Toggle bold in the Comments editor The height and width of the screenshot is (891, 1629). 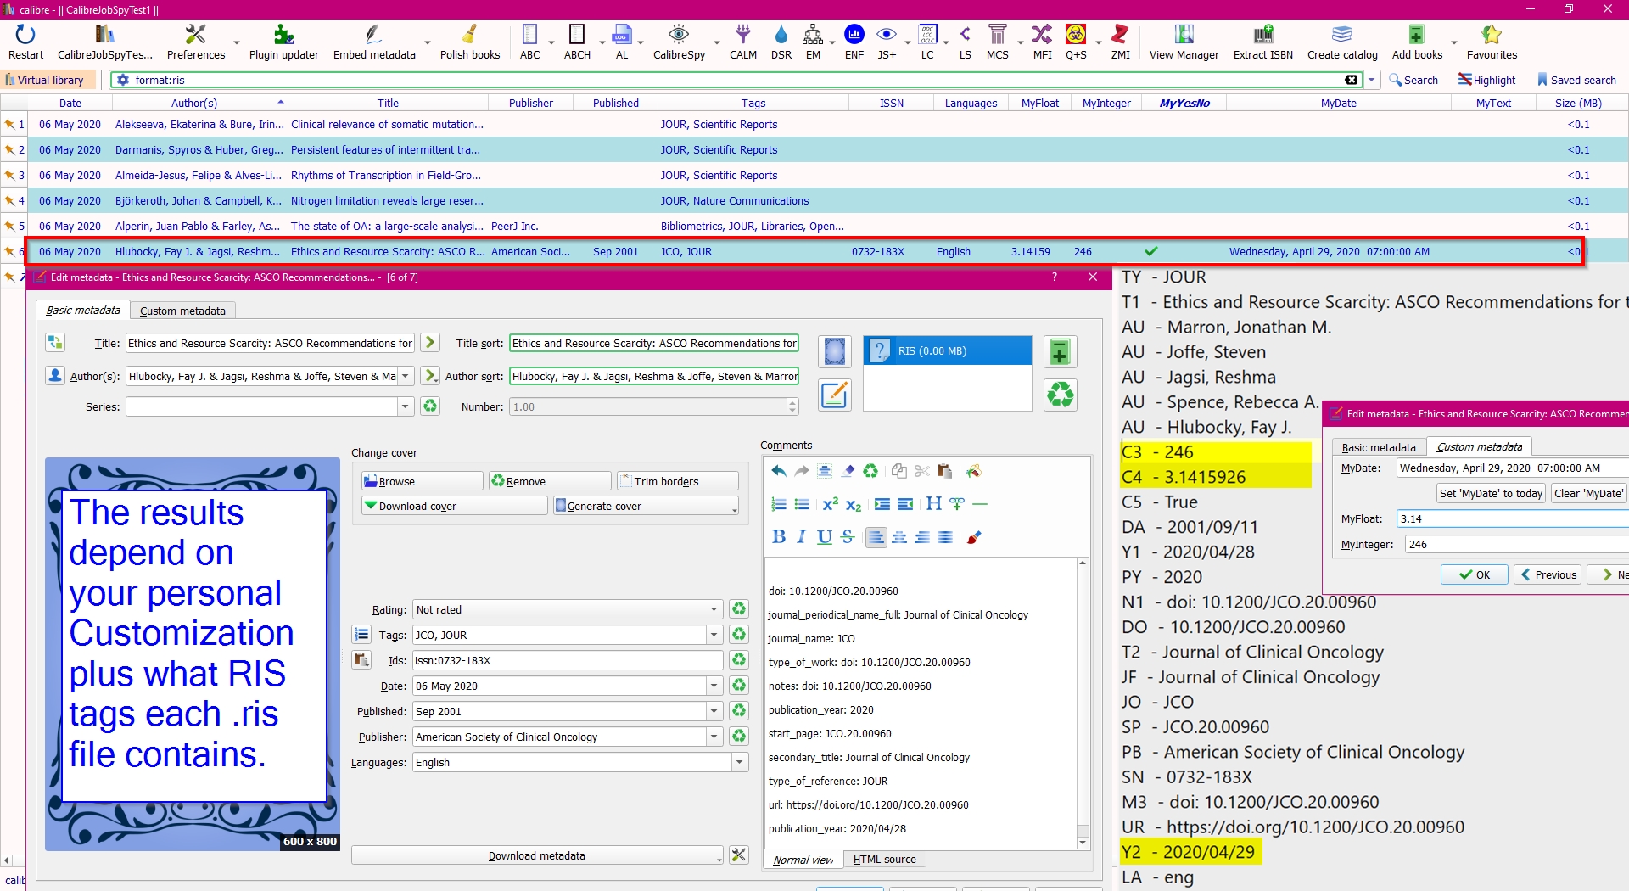[x=779, y=536]
